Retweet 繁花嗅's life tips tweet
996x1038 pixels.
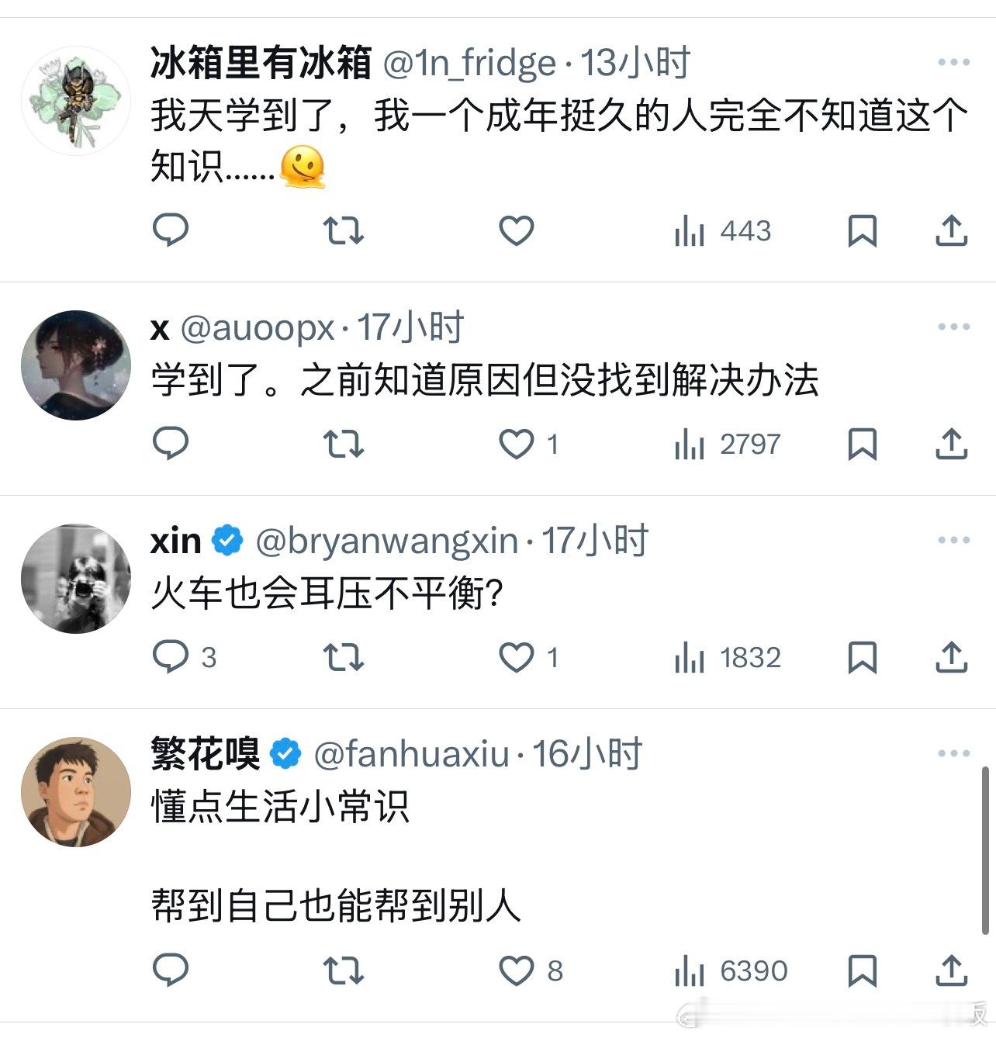point(343,971)
